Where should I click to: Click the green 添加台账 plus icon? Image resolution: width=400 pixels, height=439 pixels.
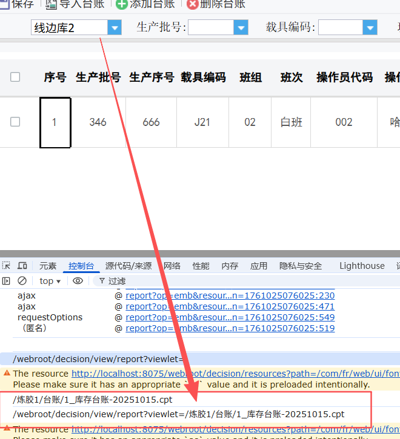coord(122,4)
